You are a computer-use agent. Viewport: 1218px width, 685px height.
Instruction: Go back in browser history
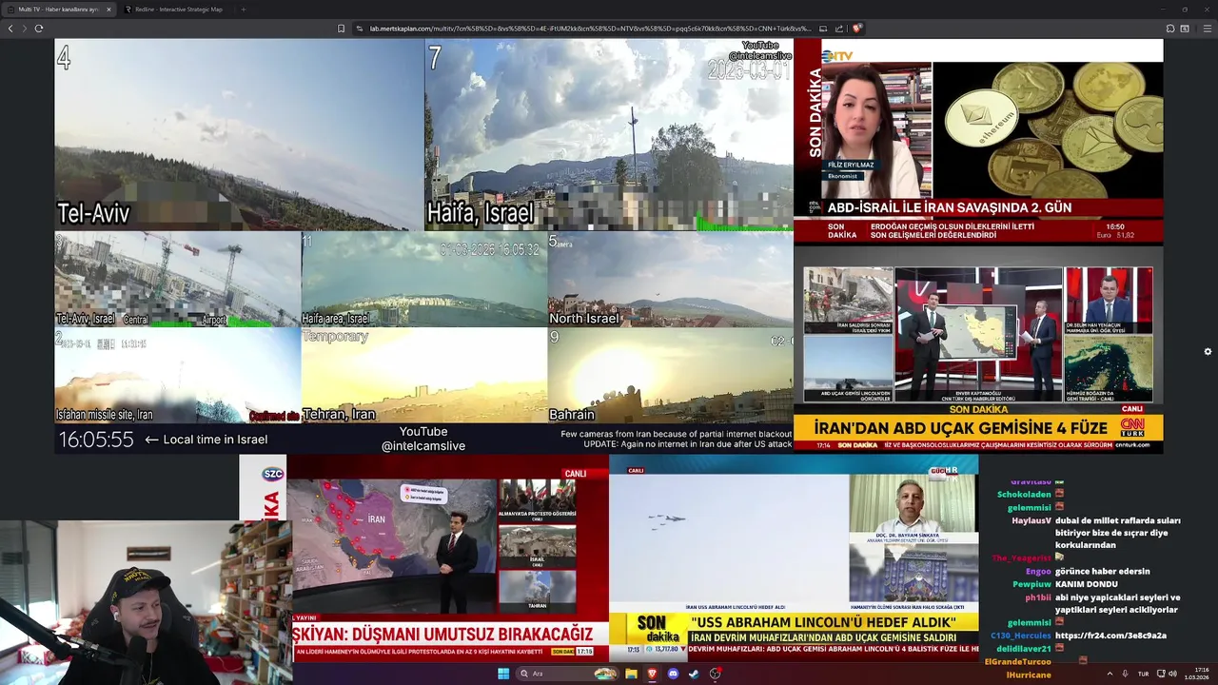pos(10,29)
